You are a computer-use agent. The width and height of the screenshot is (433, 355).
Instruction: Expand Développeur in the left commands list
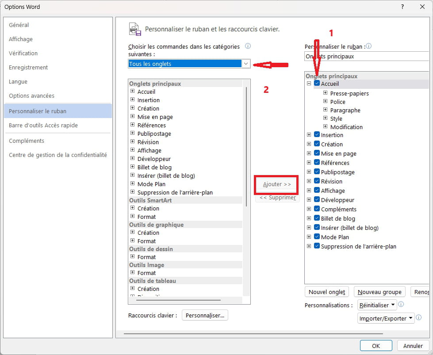tap(133, 158)
